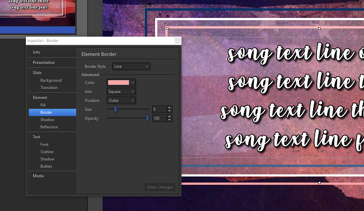Click top-left selection handle of text box
Screen dimensions: 364x211
pos(167,29)
